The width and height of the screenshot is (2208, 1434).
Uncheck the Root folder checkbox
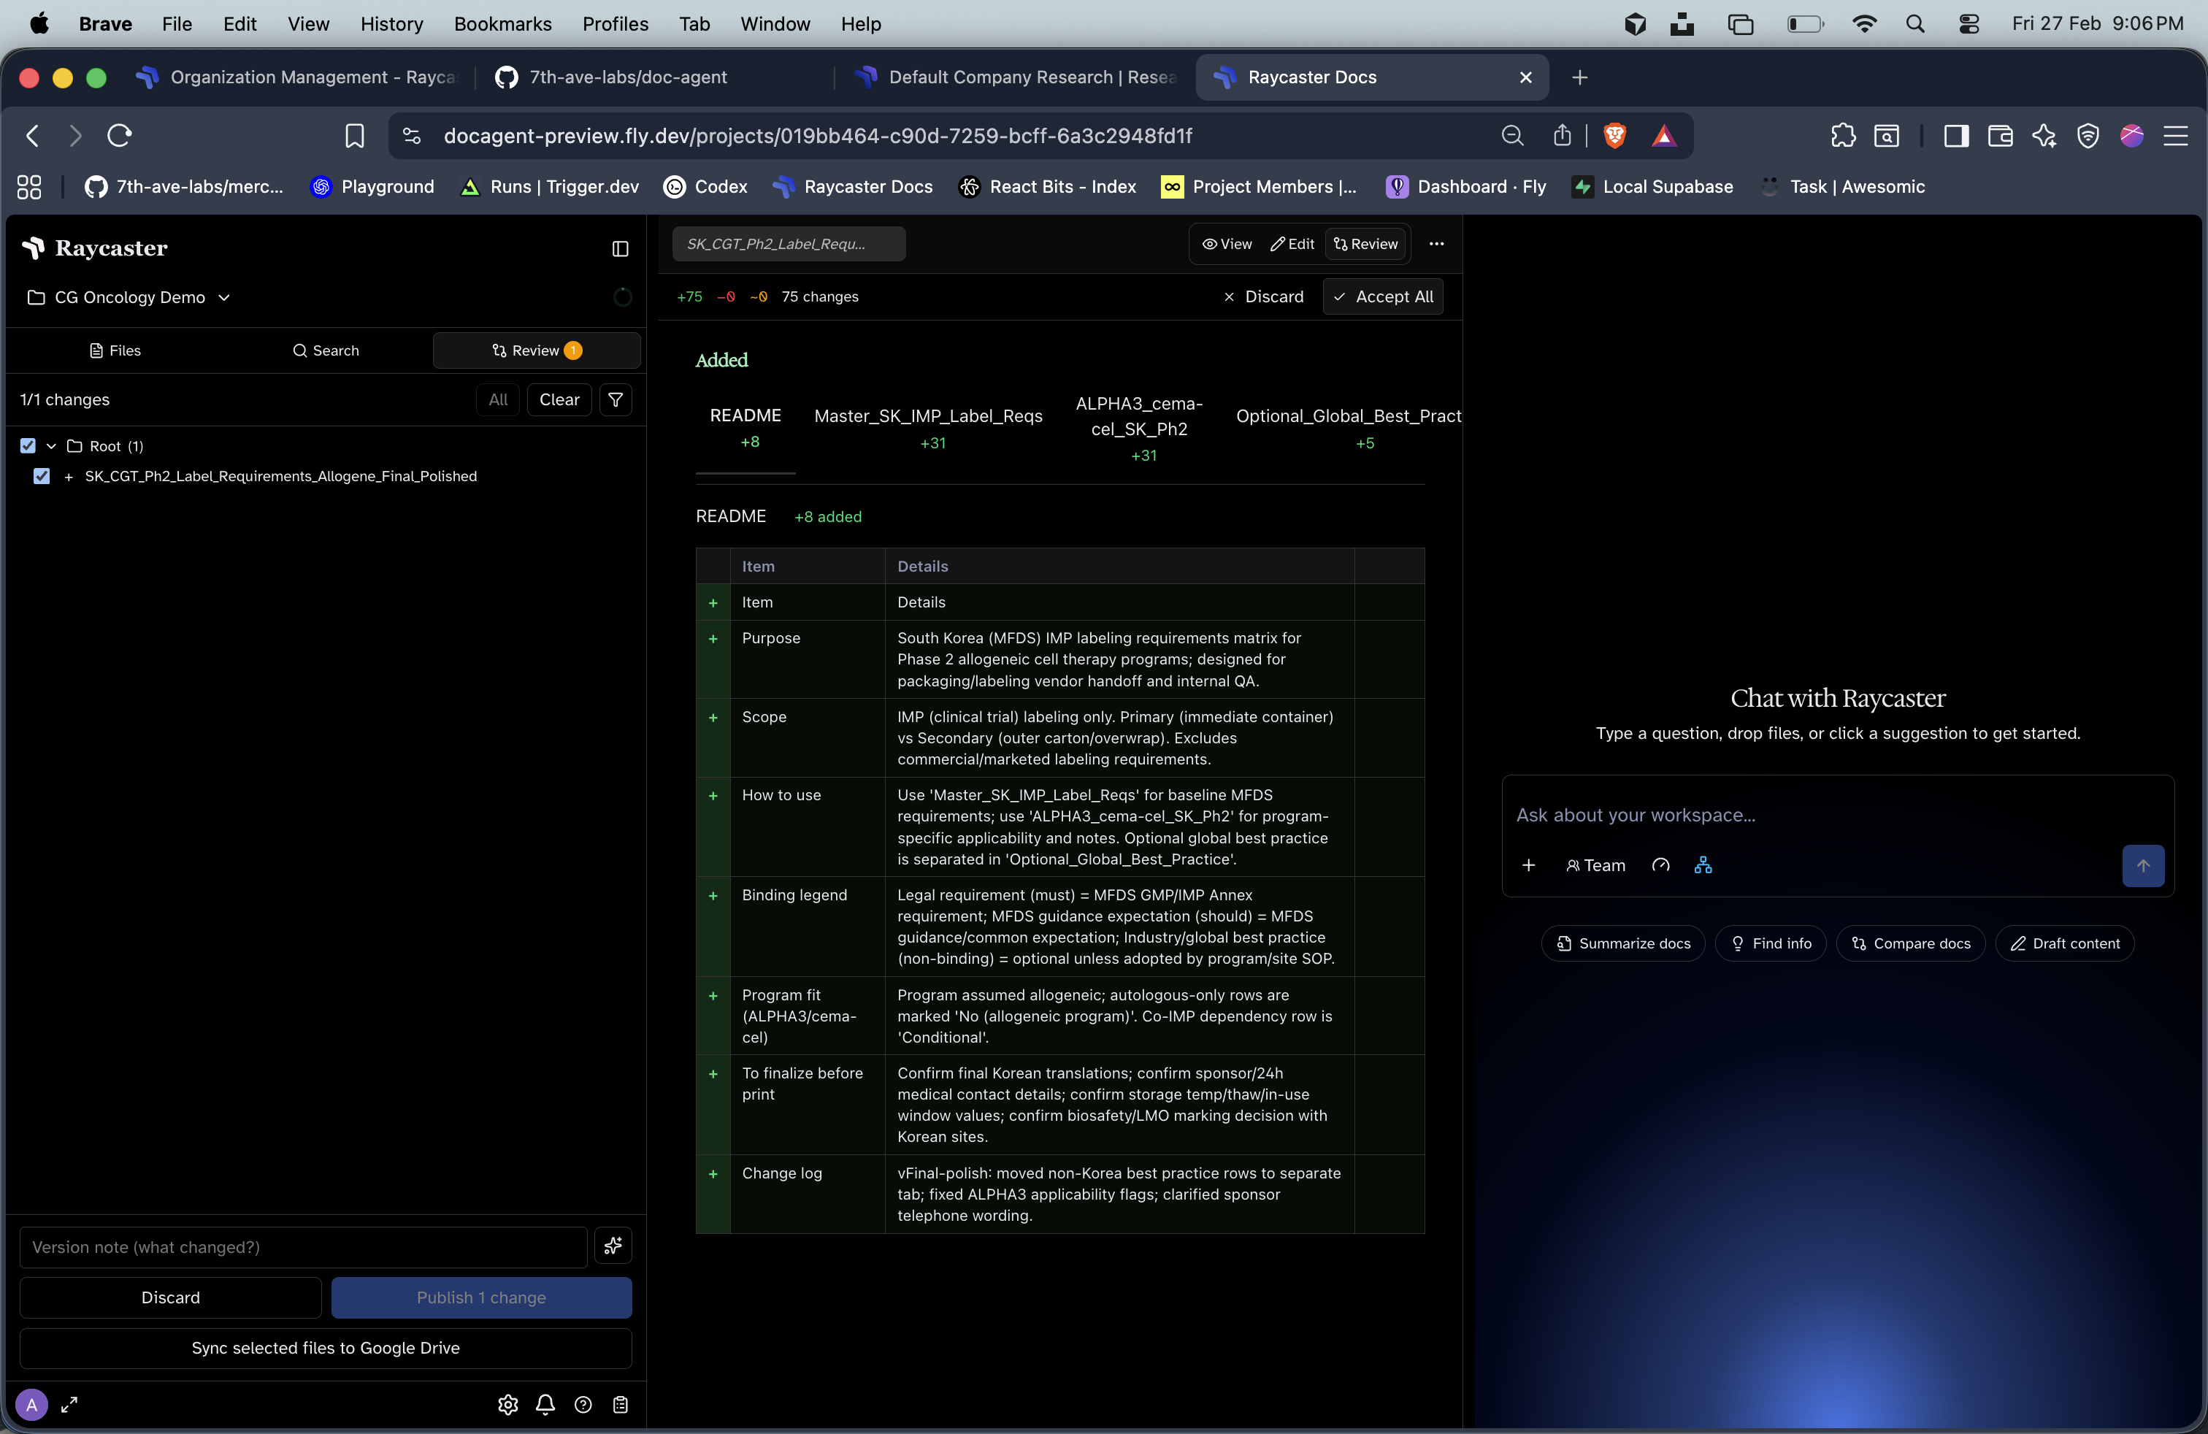point(28,446)
